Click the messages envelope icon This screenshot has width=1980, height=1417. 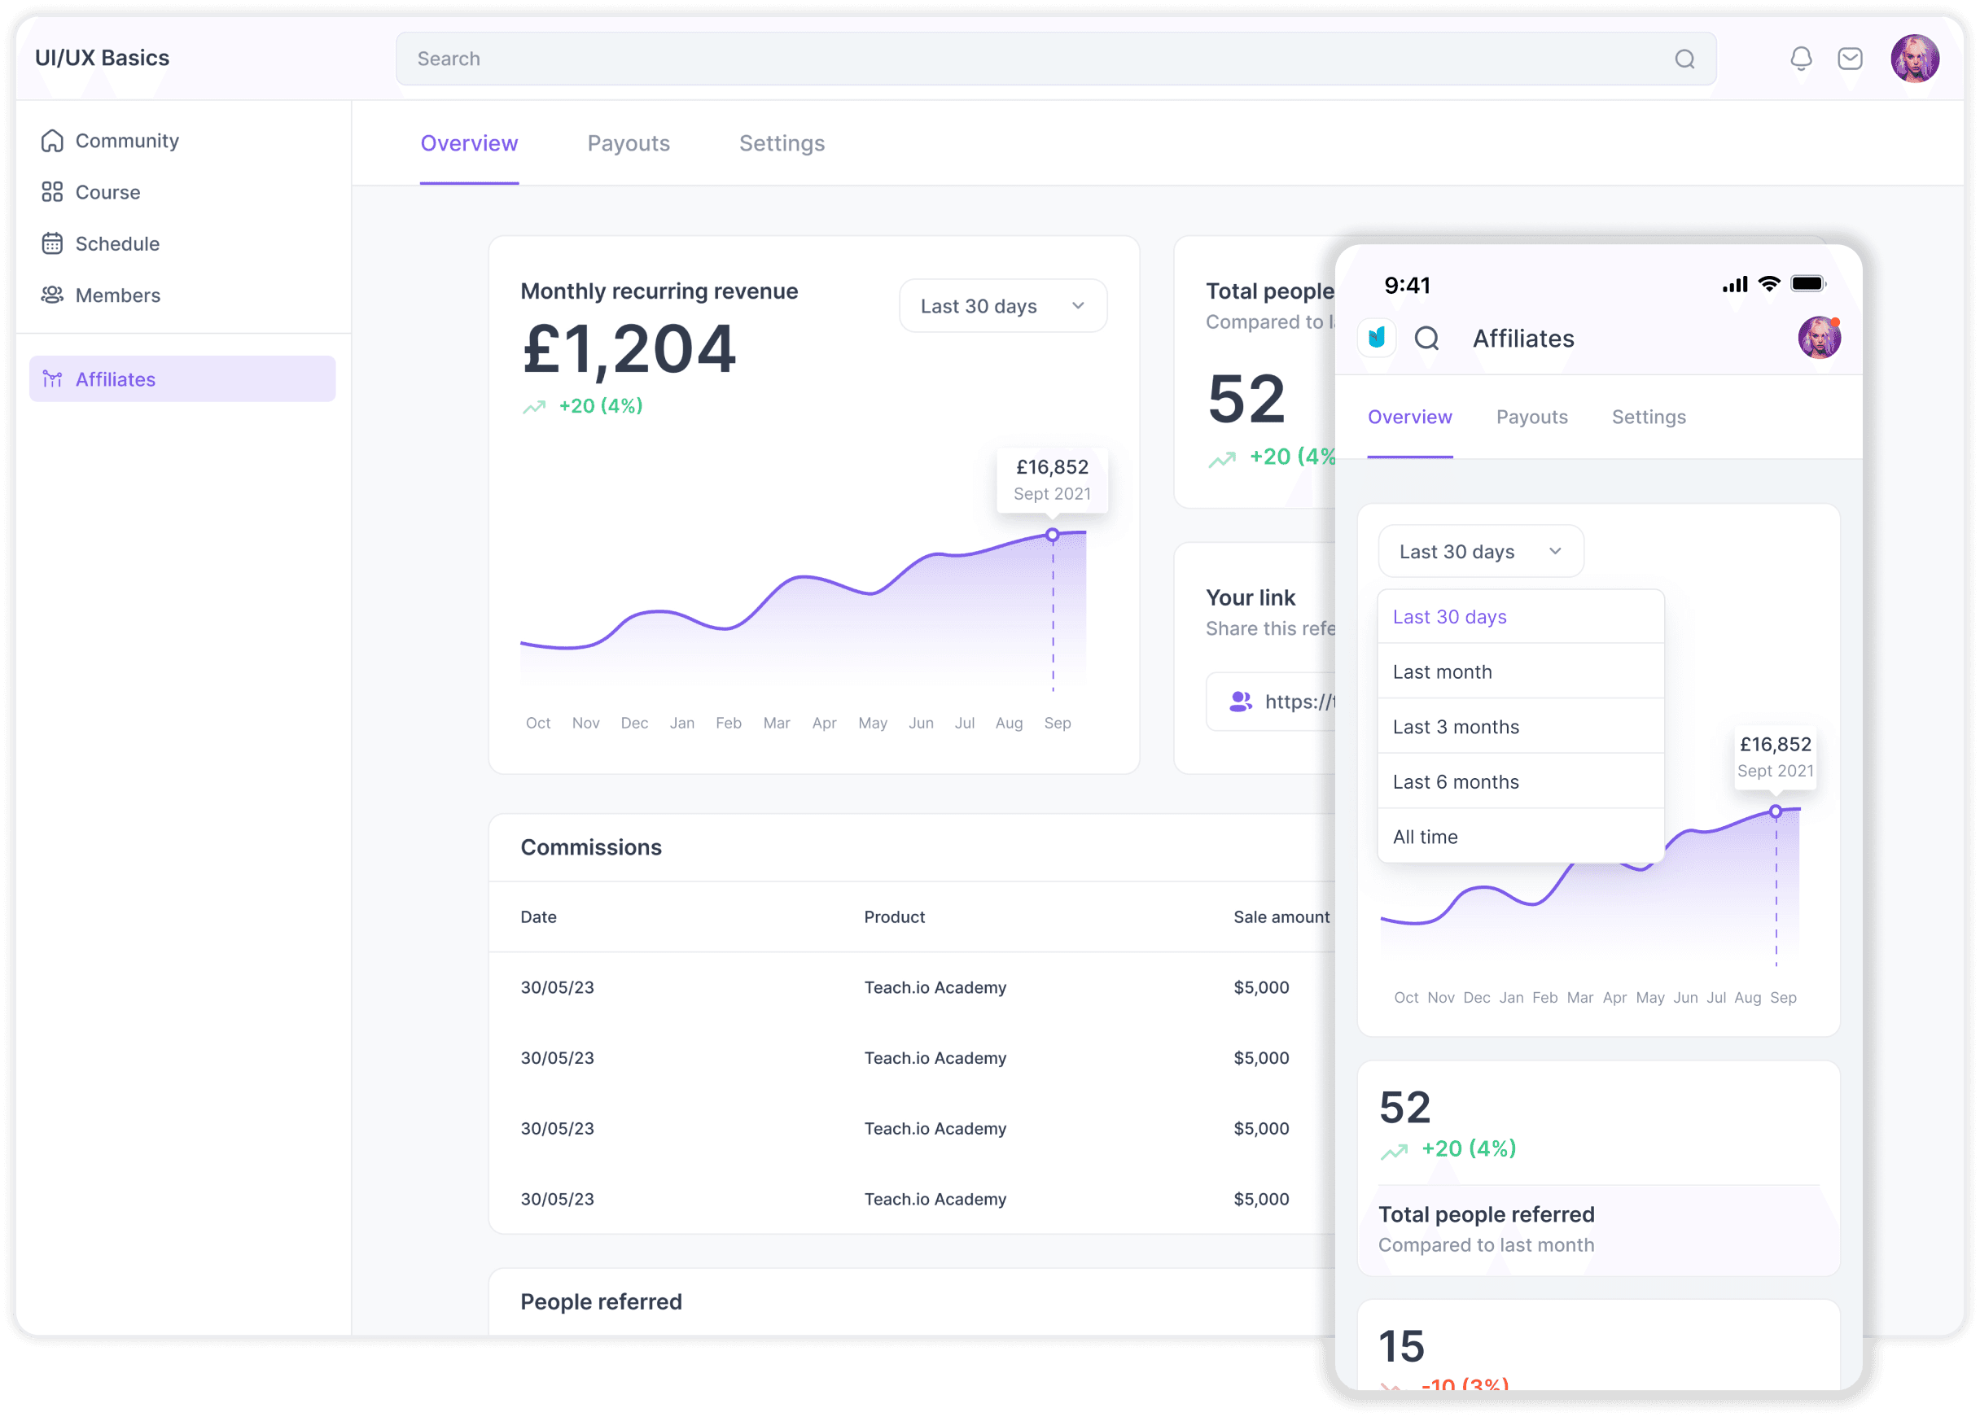click(x=1851, y=59)
